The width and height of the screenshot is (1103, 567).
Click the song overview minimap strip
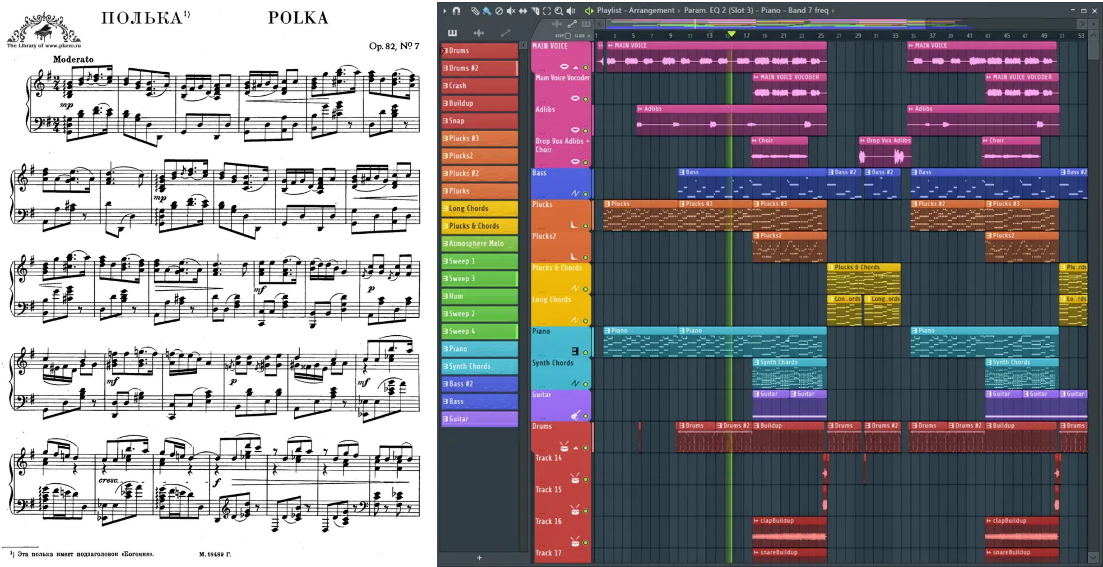tap(841, 24)
